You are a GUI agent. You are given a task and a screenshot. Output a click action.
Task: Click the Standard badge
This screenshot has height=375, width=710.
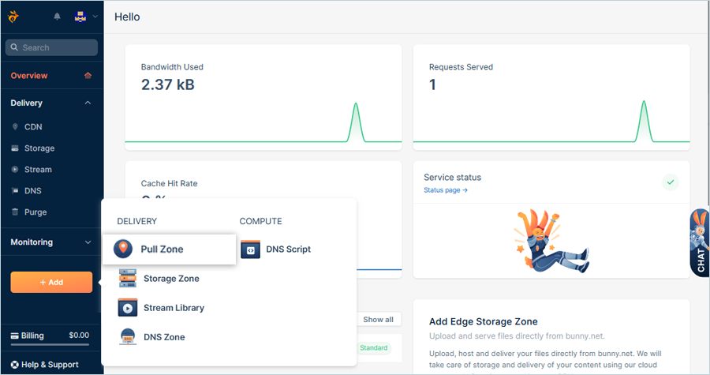tap(374, 348)
